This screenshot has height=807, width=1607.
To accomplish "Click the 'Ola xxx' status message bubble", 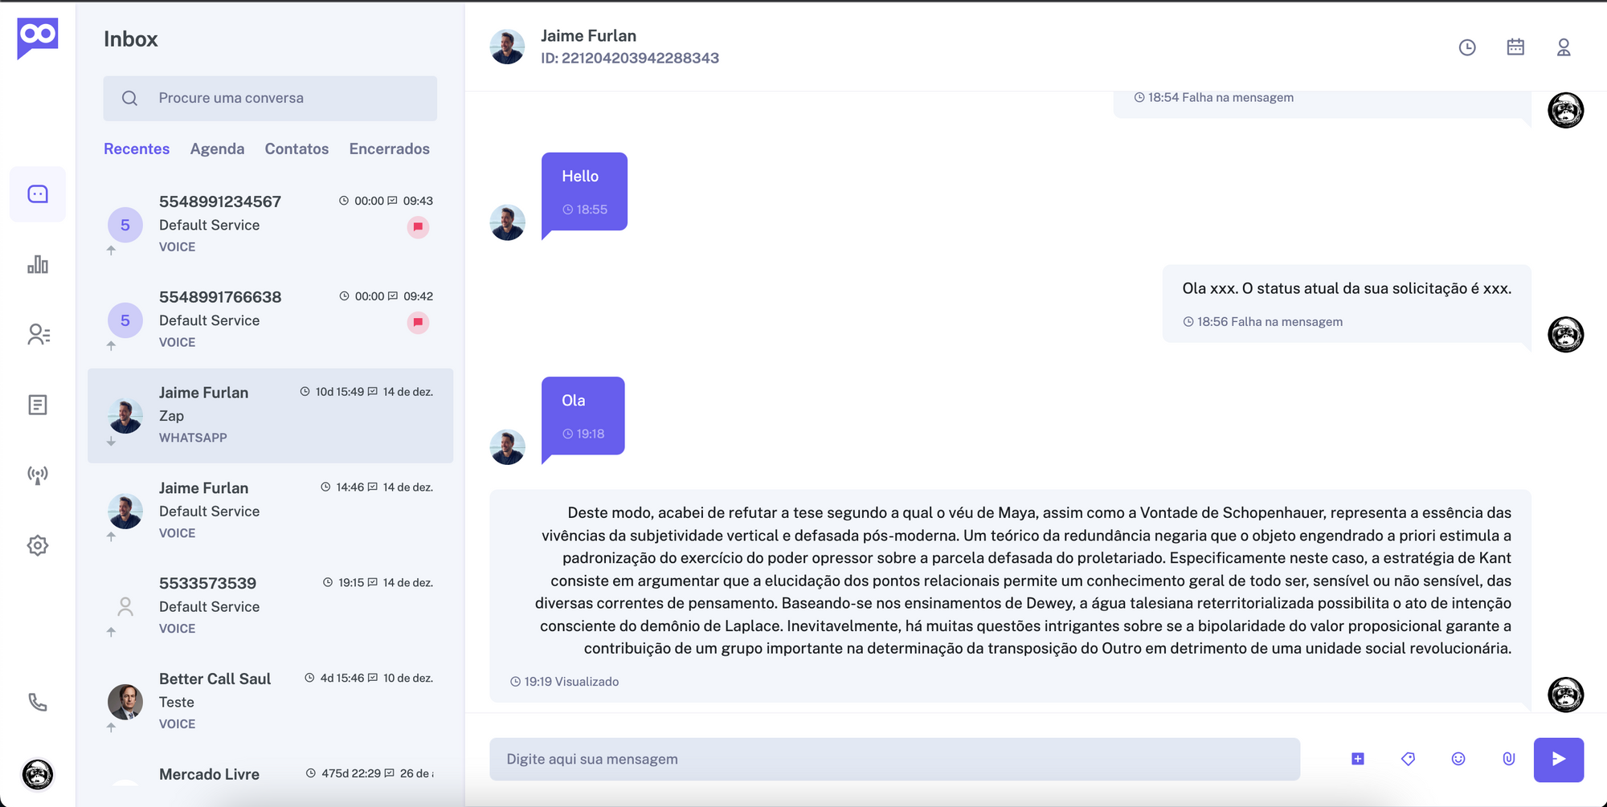I will (1347, 304).
